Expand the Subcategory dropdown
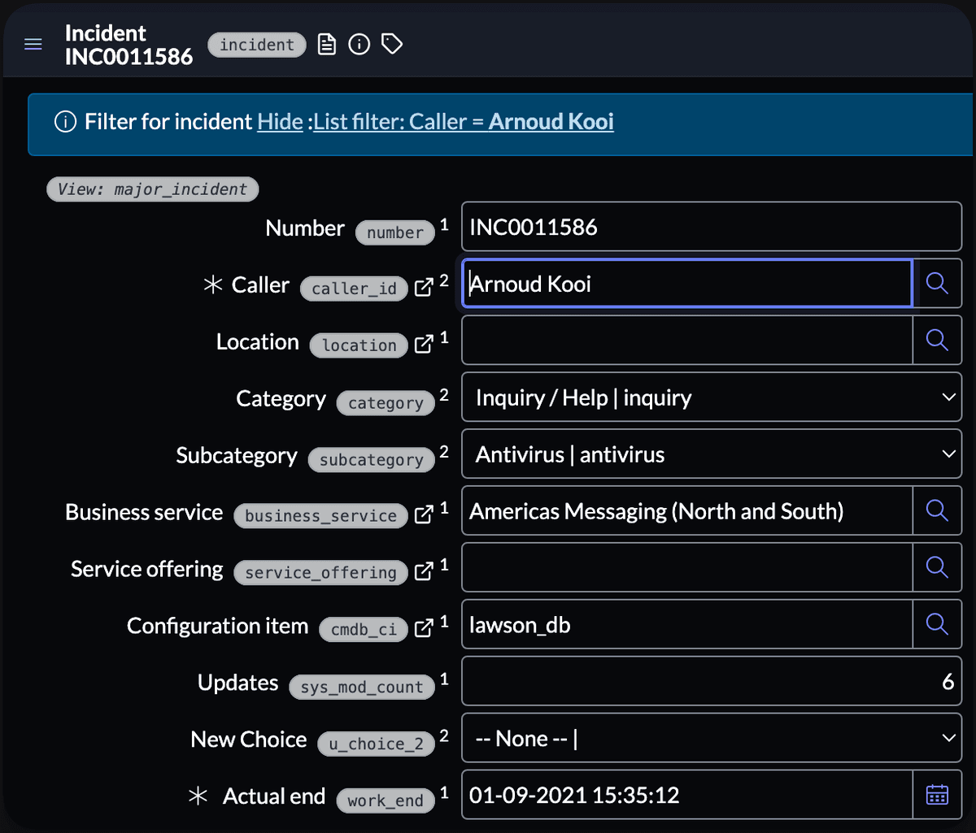This screenshot has width=976, height=833. pyautogui.click(x=711, y=454)
